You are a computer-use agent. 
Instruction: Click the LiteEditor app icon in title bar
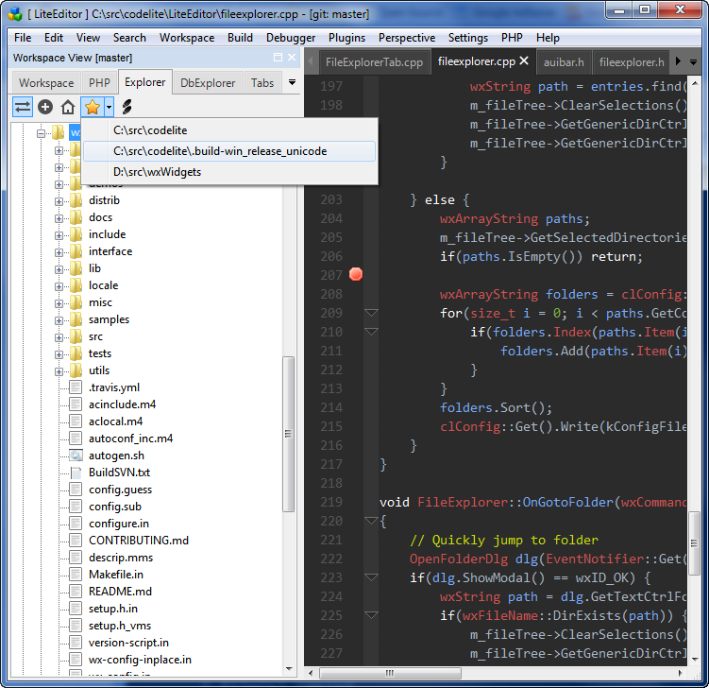15,14
